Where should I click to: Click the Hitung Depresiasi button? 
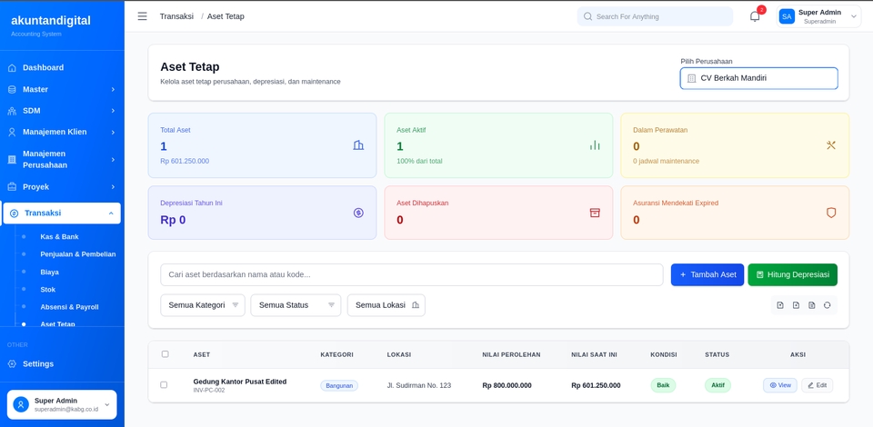pyautogui.click(x=792, y=274)
